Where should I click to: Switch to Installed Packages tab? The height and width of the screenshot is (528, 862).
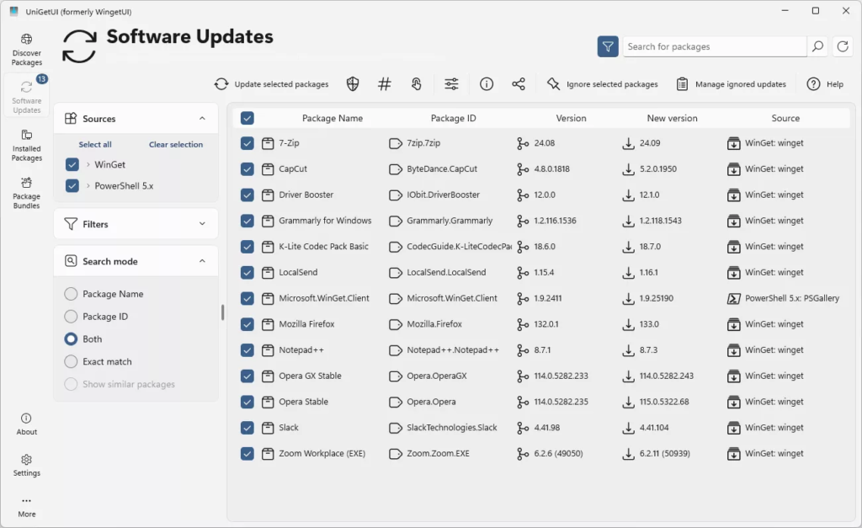point(27,145)
